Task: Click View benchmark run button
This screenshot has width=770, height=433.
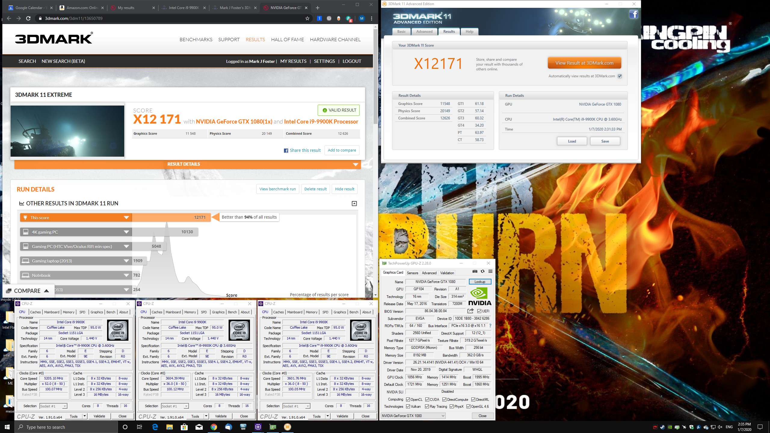Action: pyautogui.click(x=278, y=189)
